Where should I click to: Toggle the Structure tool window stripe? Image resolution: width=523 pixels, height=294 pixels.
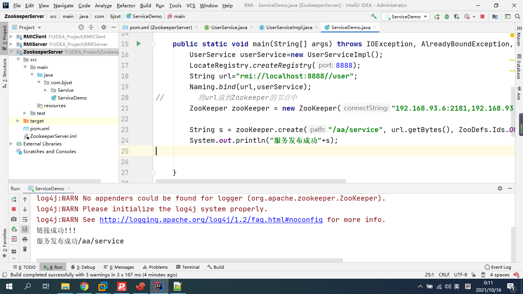coord(4,73)
